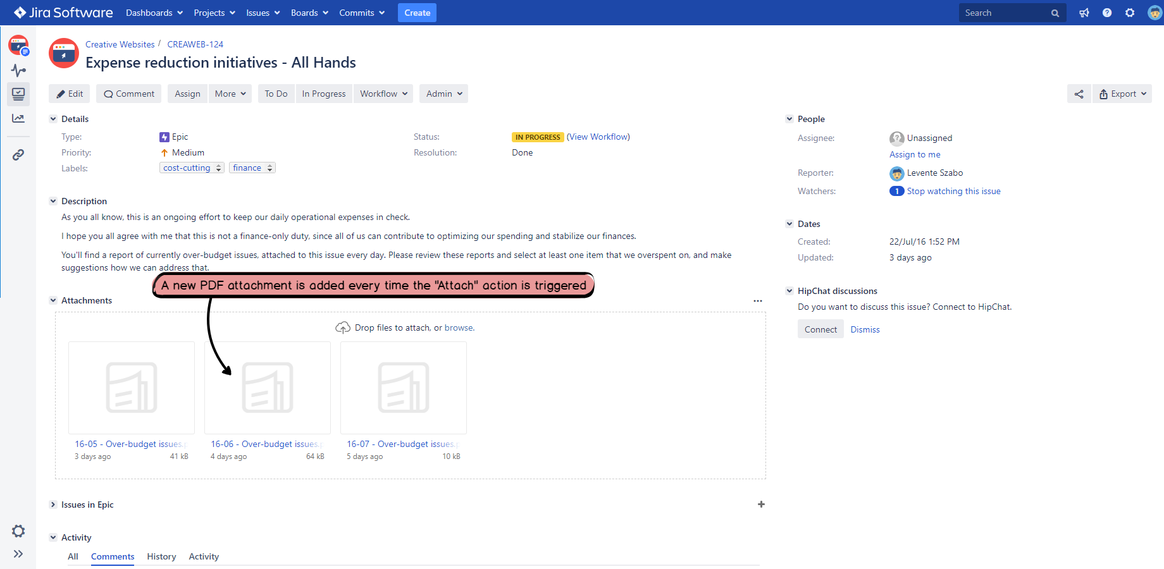Click the Create button
The image size is (1164, 569).
click(417, 13)
